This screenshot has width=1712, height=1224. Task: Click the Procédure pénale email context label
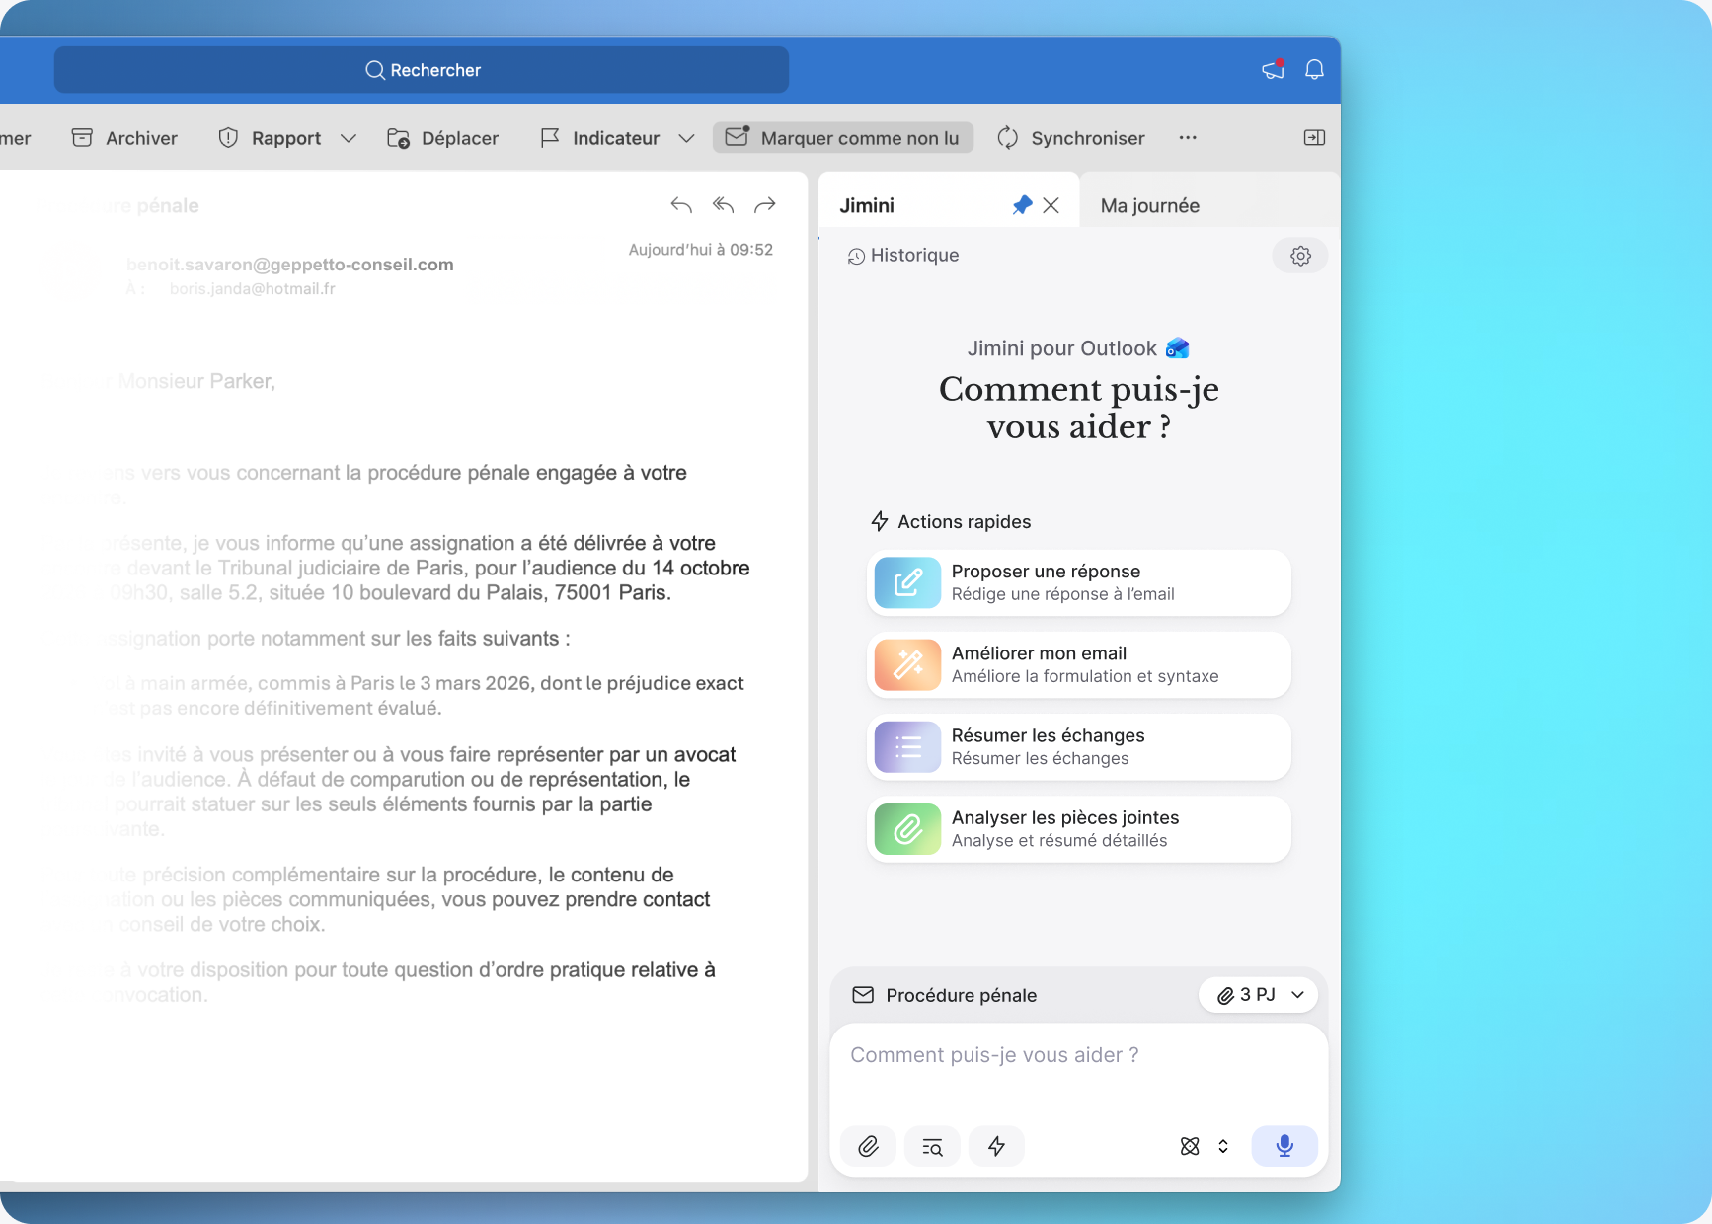pos(945,995)
